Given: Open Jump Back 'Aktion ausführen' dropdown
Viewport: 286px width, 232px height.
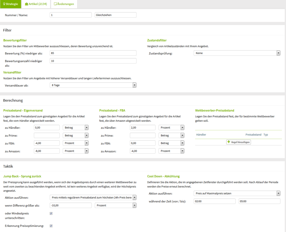Looking at the screenshot, I should 93,197.
